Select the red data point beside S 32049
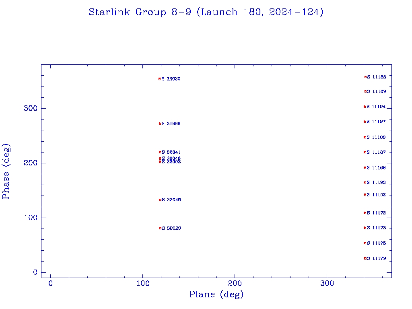The image size is (412, 309). point(160,200)
